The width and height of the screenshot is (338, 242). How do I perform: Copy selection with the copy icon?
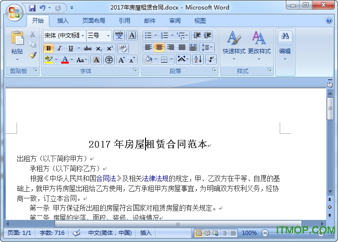point(33,45)
